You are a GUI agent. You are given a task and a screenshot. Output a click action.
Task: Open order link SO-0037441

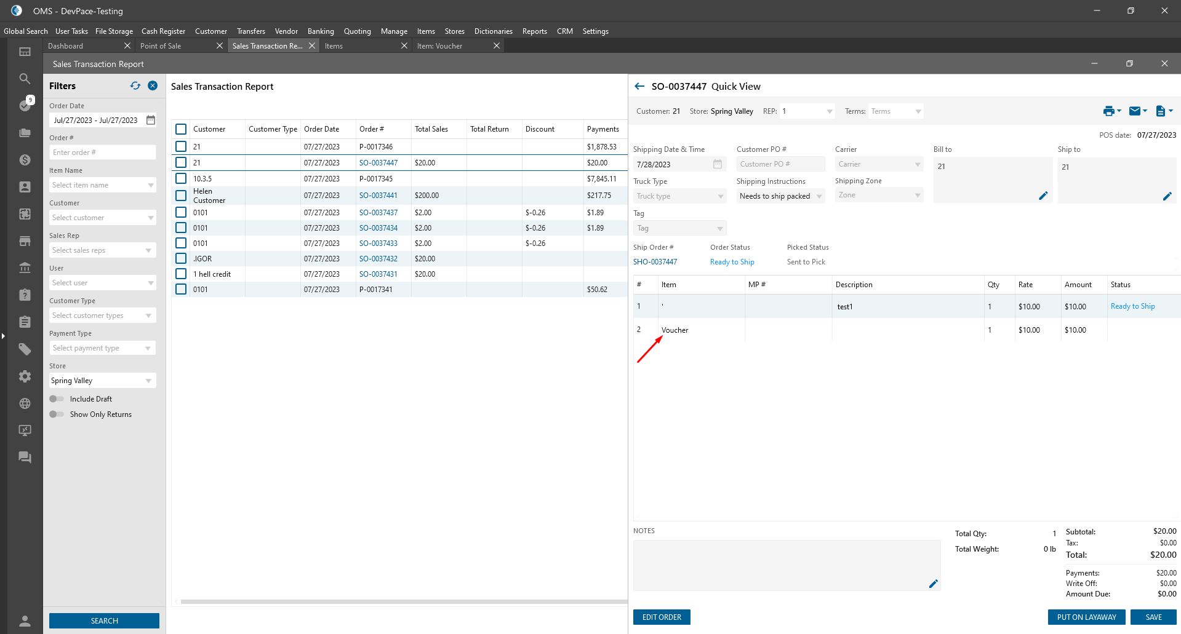(x=378, y=196)
